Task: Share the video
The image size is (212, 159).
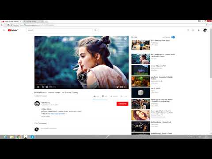Action: pos(114,96)
